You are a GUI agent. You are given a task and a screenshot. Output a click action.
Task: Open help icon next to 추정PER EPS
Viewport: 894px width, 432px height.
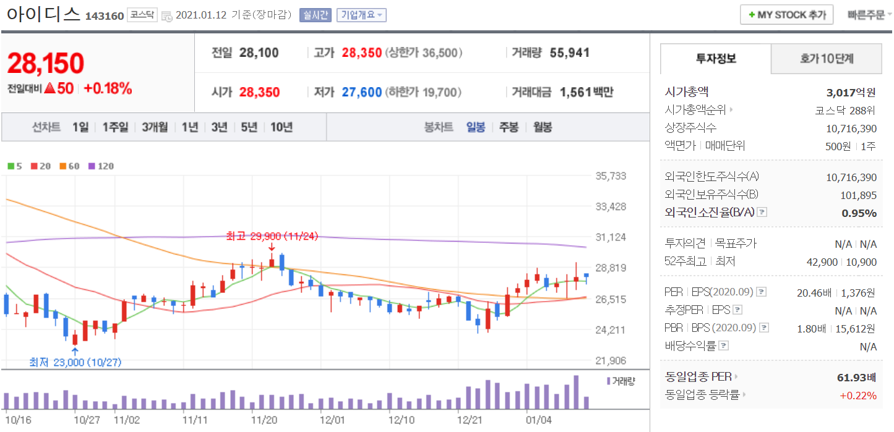[x=737, y=310]
